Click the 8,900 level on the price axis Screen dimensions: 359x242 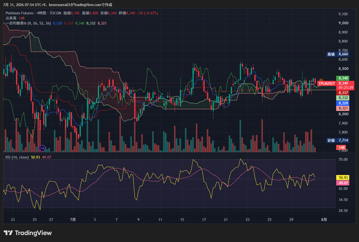click(343, 32)
